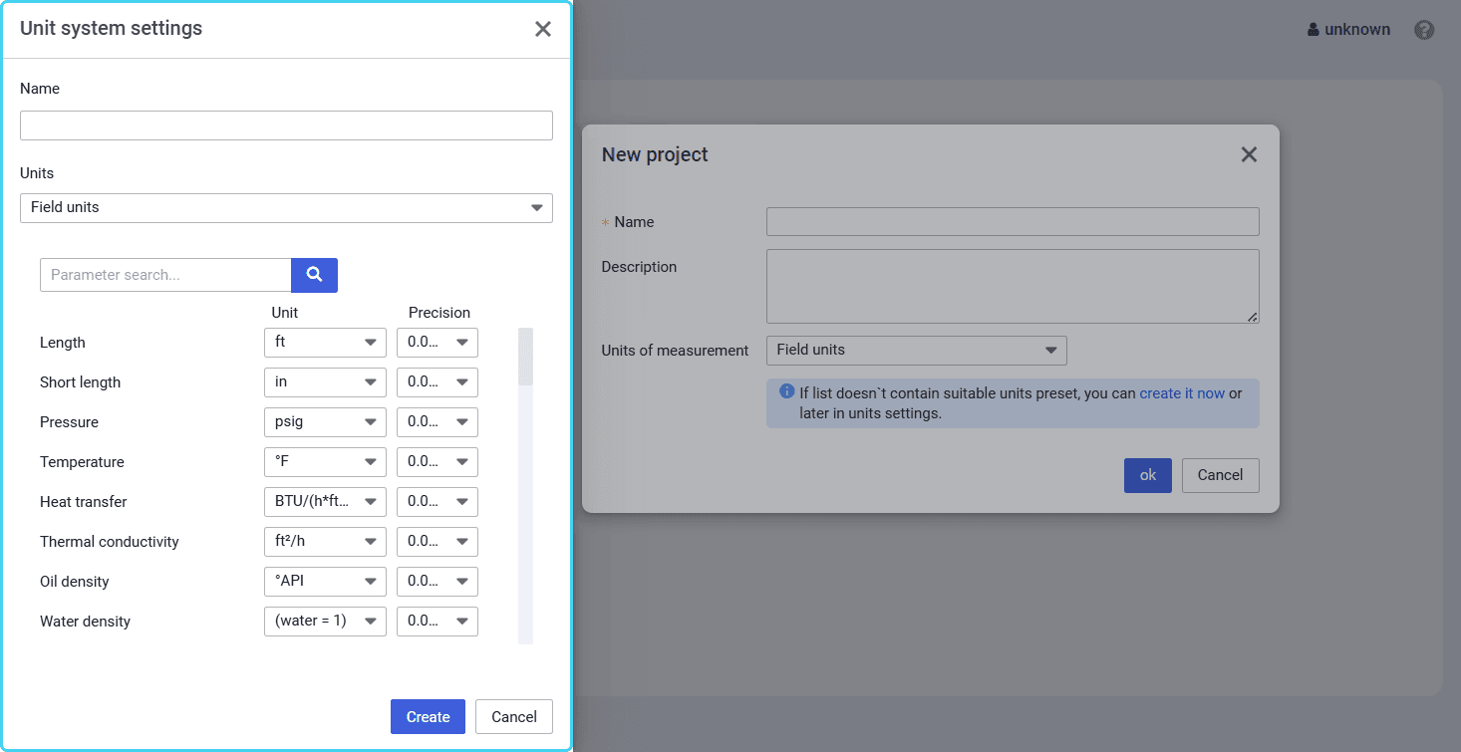Screen dimensions: 1461x752
Task: Click the info icon in the units hint
Action: click(786, 392)
